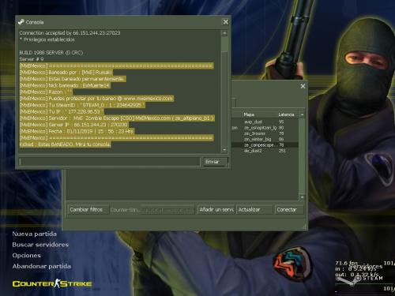Screen dimensions: 395x296
Task: Open Buscar servidores menu item
Action: pyautogui.click(x=40, y=245)
